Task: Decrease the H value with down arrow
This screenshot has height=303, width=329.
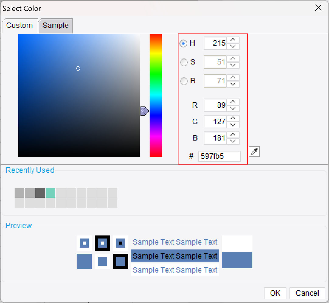Action: [233, 47]
